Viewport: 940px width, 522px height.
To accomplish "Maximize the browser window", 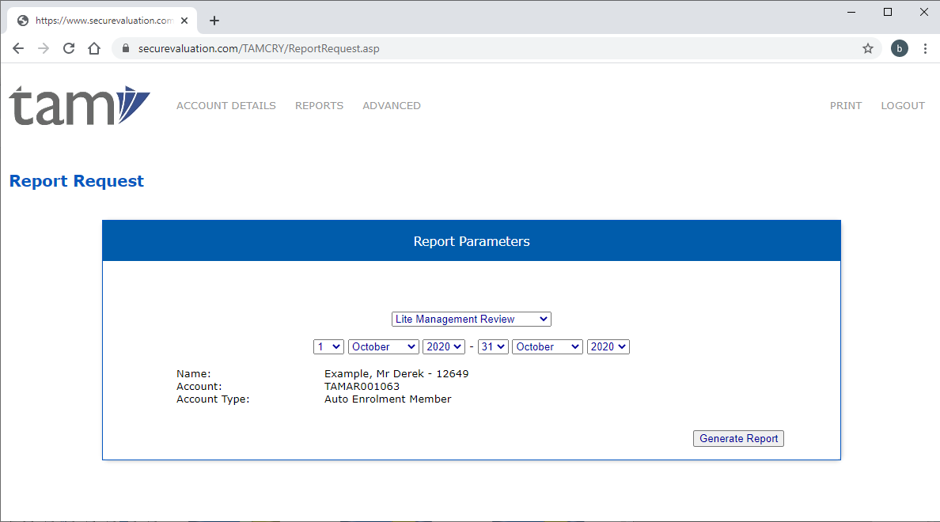I will 888,12.
